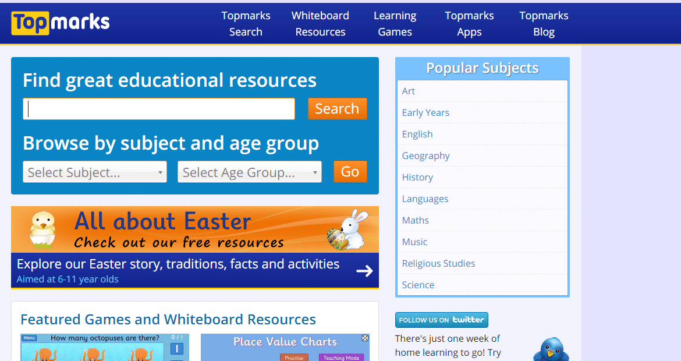This screenshot has width=681, height=361.
Task: Open Topmarks Search in navigation
Action: [x=246, y=23]
